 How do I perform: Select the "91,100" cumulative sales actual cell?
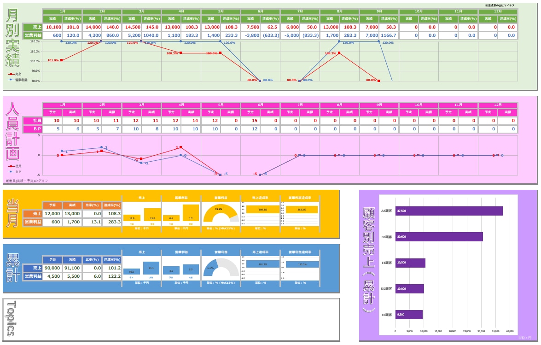pos(72,268)
